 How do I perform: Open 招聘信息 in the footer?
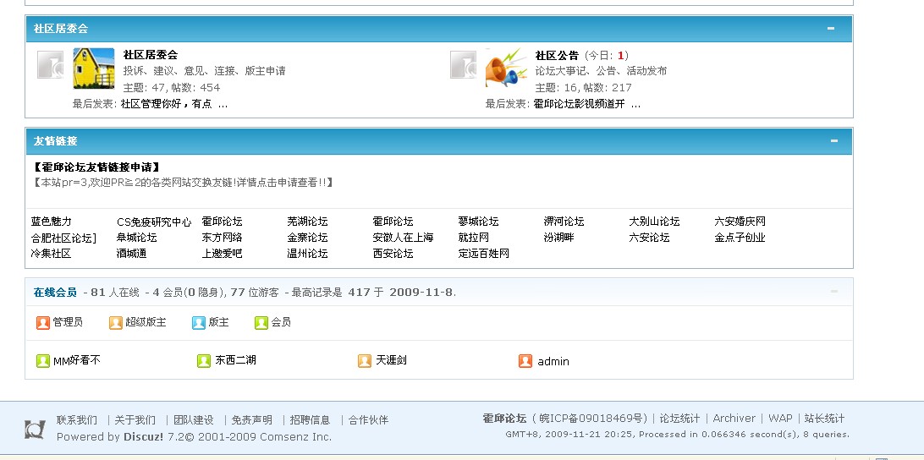coord(310,420)
